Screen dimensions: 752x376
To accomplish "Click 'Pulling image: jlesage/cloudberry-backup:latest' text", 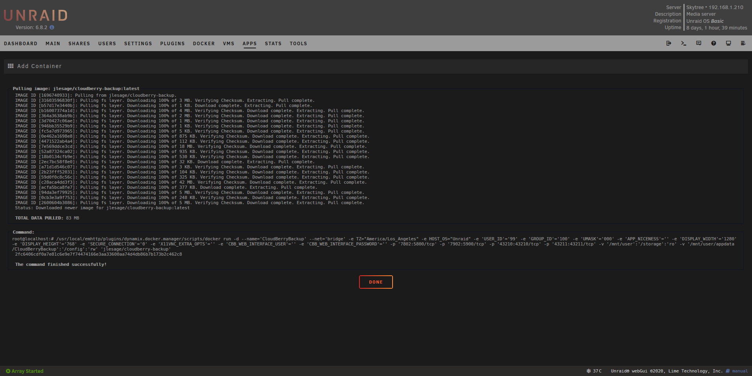I will pos(76,89).
